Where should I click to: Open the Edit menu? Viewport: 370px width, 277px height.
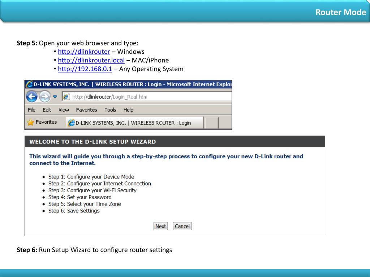(47, 110)
